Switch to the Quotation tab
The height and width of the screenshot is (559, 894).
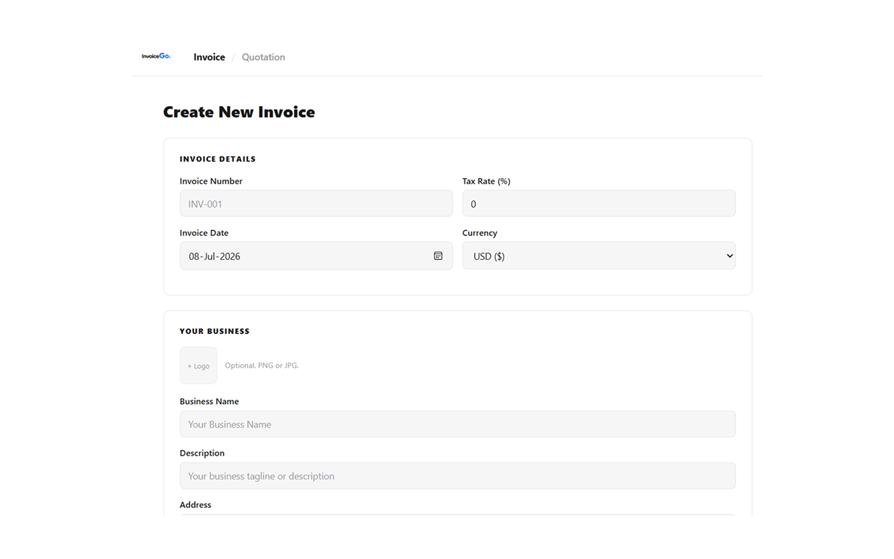[x=263, y=57]
